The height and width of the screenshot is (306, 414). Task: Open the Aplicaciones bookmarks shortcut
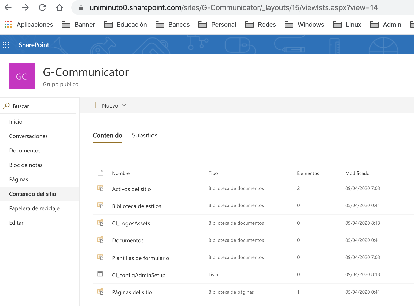pos(29,25)
